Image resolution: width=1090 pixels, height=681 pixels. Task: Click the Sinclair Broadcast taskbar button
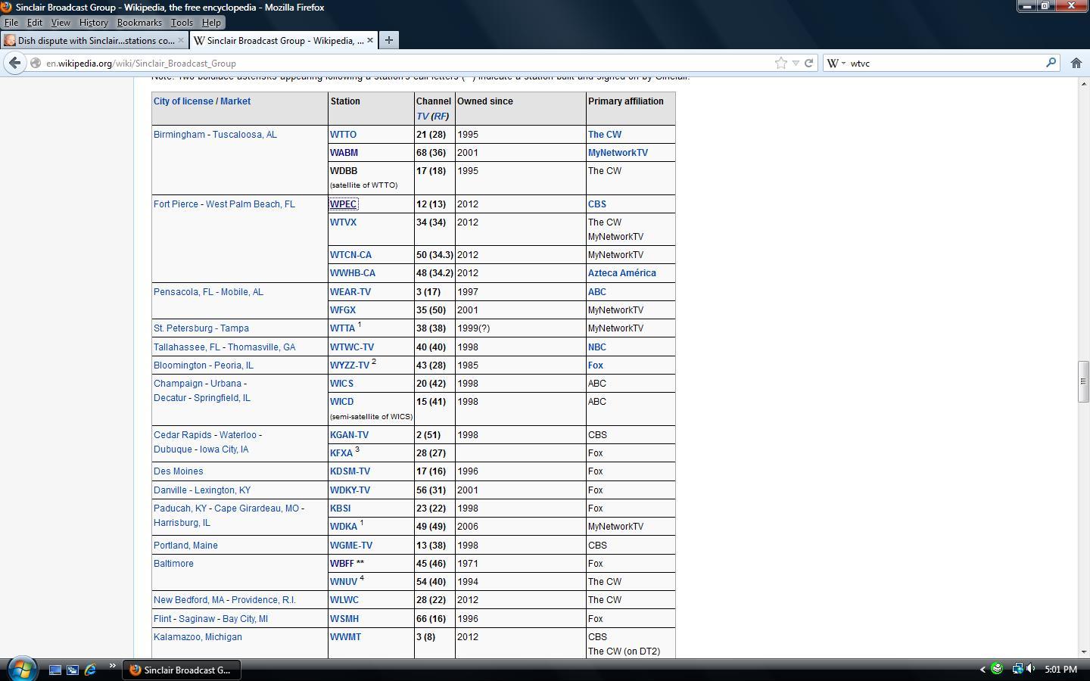[x=182, y=670]
